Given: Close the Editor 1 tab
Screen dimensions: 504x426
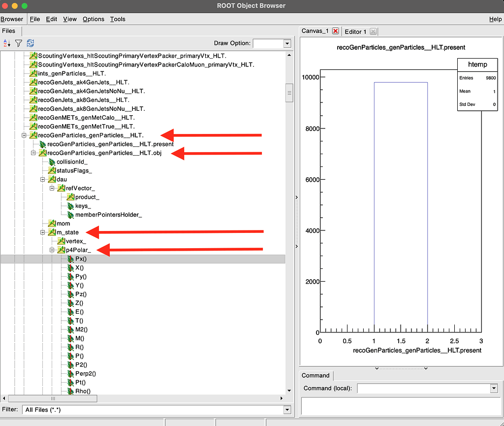Looking at the screenshot, I should [x=373, y=31].
